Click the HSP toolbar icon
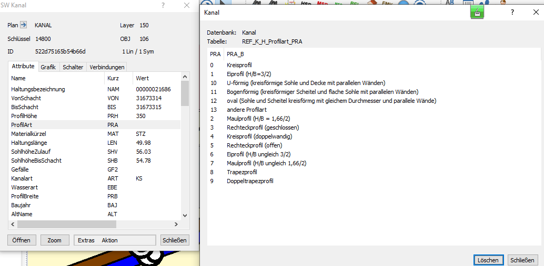 (x=306, y=3)
